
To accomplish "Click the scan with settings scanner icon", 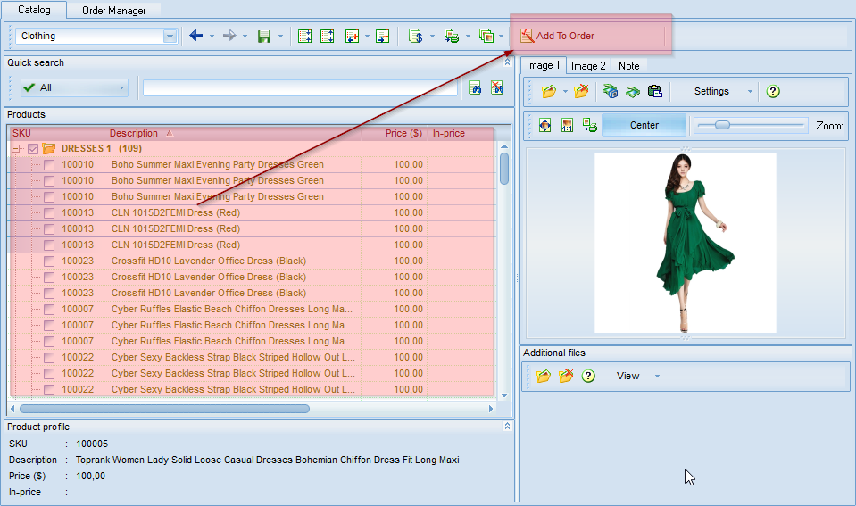I will click(611, 91).
